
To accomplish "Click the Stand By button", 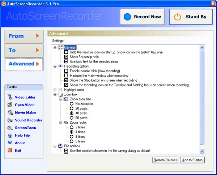I will (191, 17).
